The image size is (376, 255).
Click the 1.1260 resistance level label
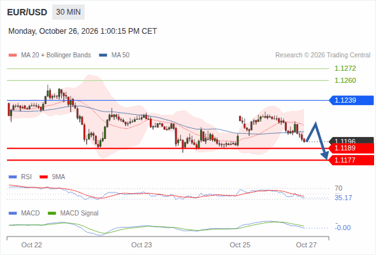[x=345, y=80]
